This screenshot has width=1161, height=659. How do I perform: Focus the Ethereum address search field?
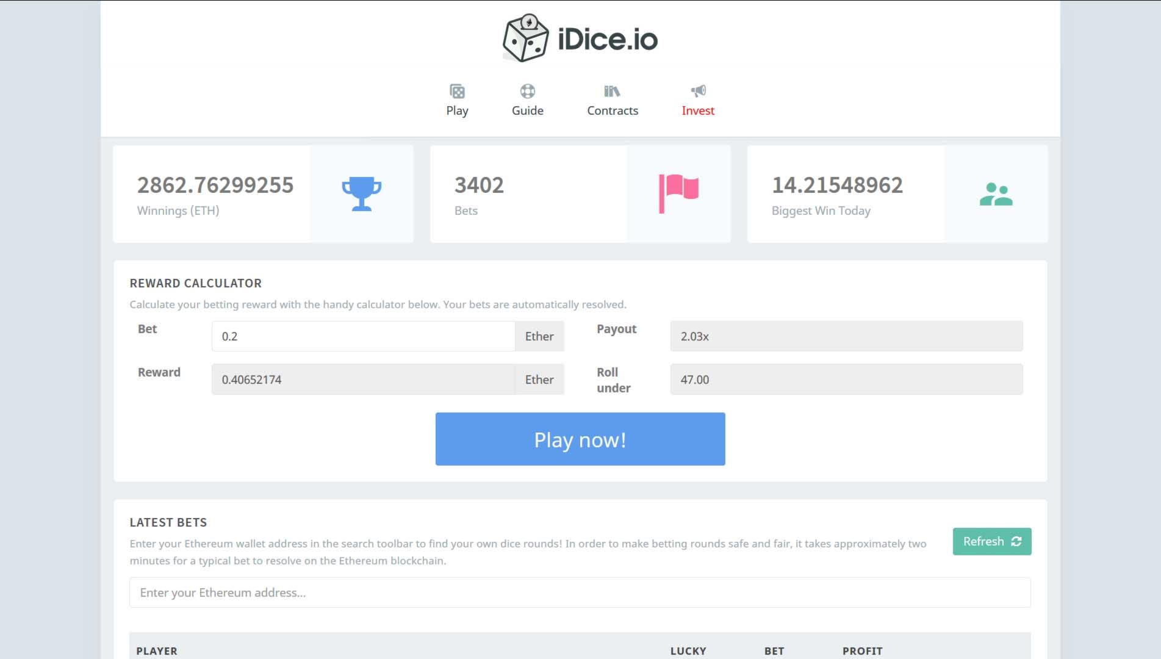coord(580,592)
